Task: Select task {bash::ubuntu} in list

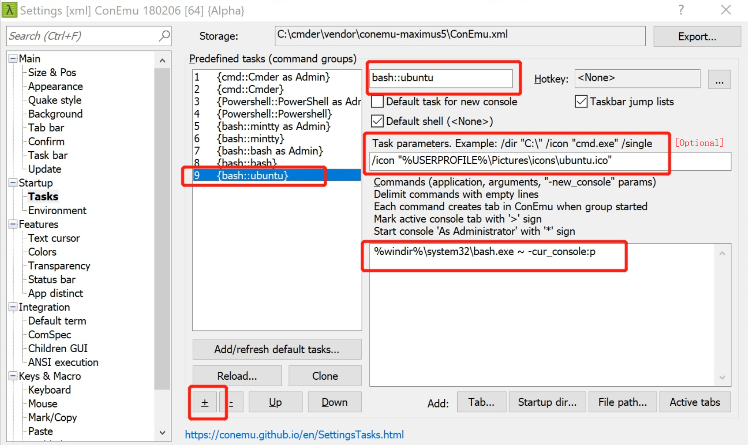Action: [x=277, y=175]
